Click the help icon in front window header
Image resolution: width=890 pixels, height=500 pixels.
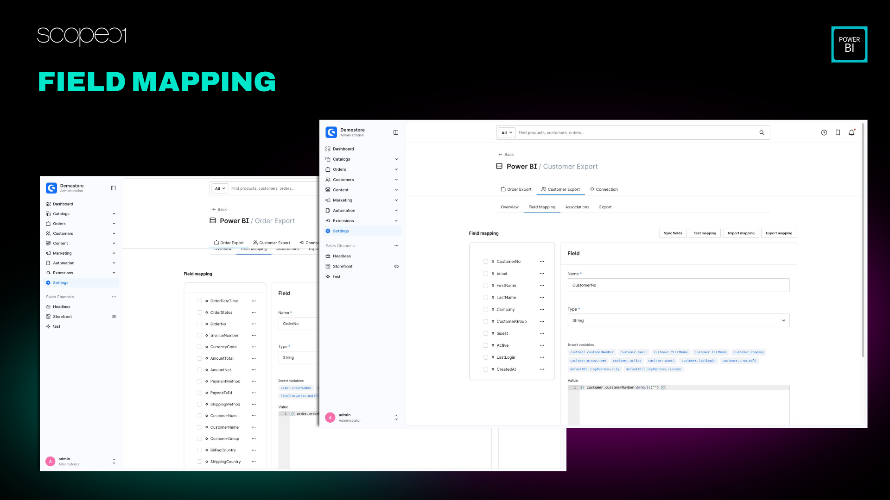click(x=824, y=133)
